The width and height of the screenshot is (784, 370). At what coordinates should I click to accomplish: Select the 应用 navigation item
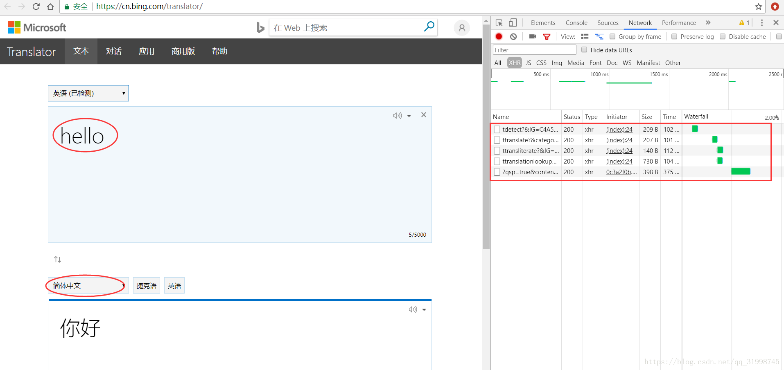pos(147,51)
